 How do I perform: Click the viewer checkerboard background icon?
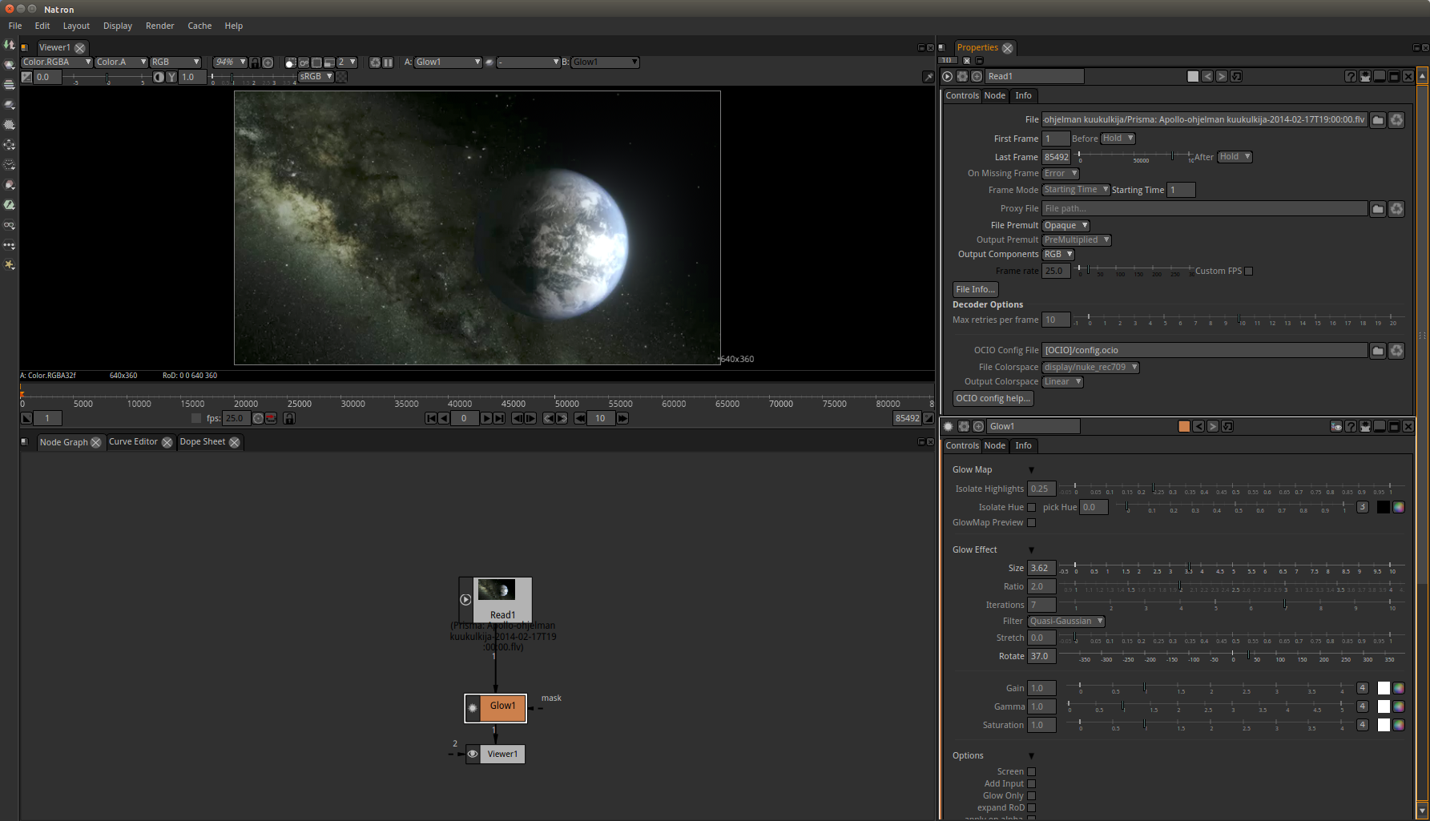342,77
